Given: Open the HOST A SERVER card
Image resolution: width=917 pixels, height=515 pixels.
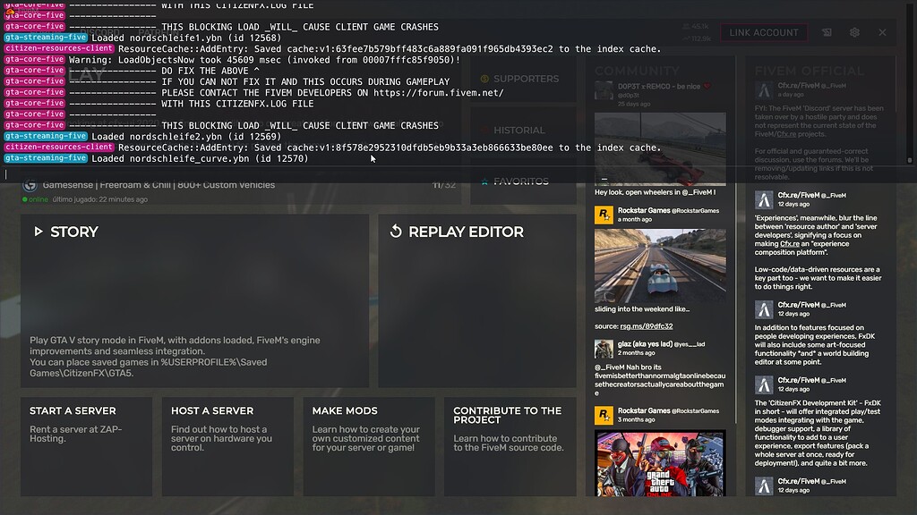Looking at the screenshot, I should [x=227, y=447].
